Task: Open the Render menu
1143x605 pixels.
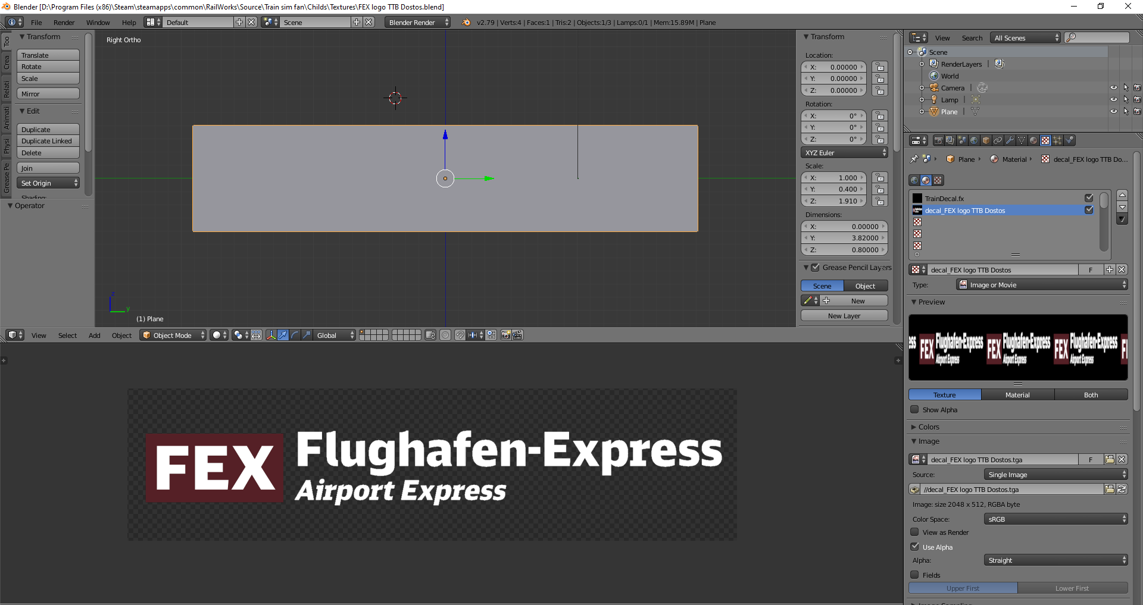Action: (x=64, y=22)
